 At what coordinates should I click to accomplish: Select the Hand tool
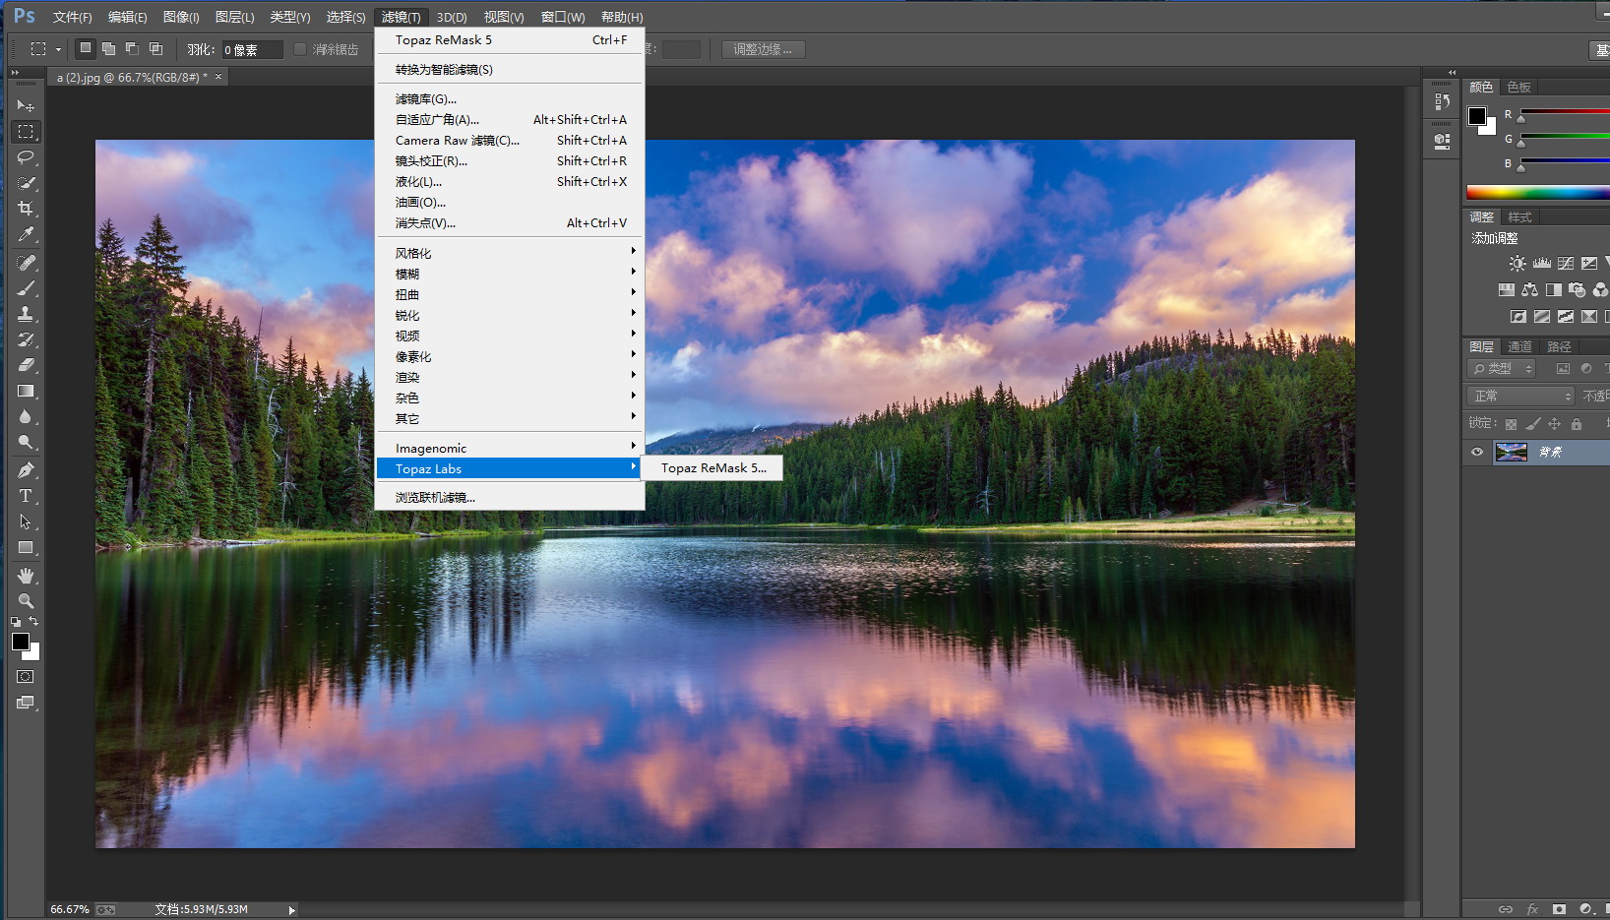[x=26, y=576]
